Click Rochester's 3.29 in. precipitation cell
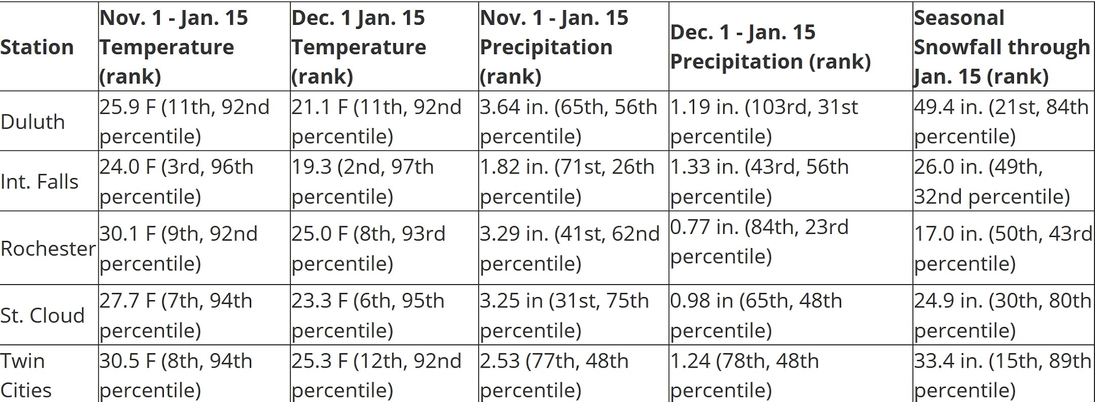This screenshot has height=402, width=1095. 569,248
